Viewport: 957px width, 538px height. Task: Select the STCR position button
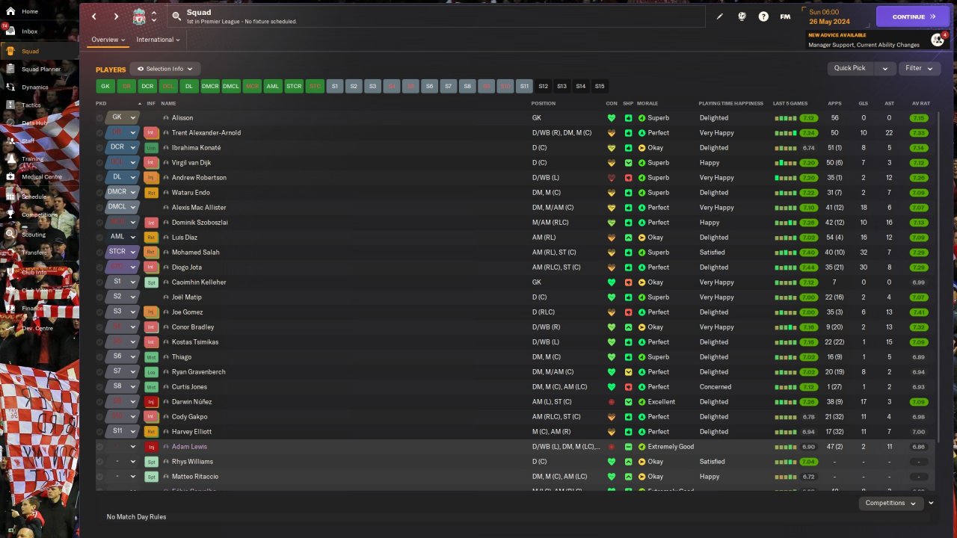tap(294, 87)
